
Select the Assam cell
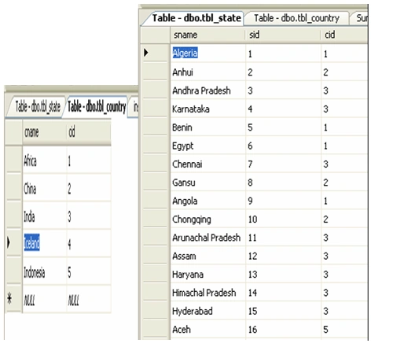pos(208,256)
